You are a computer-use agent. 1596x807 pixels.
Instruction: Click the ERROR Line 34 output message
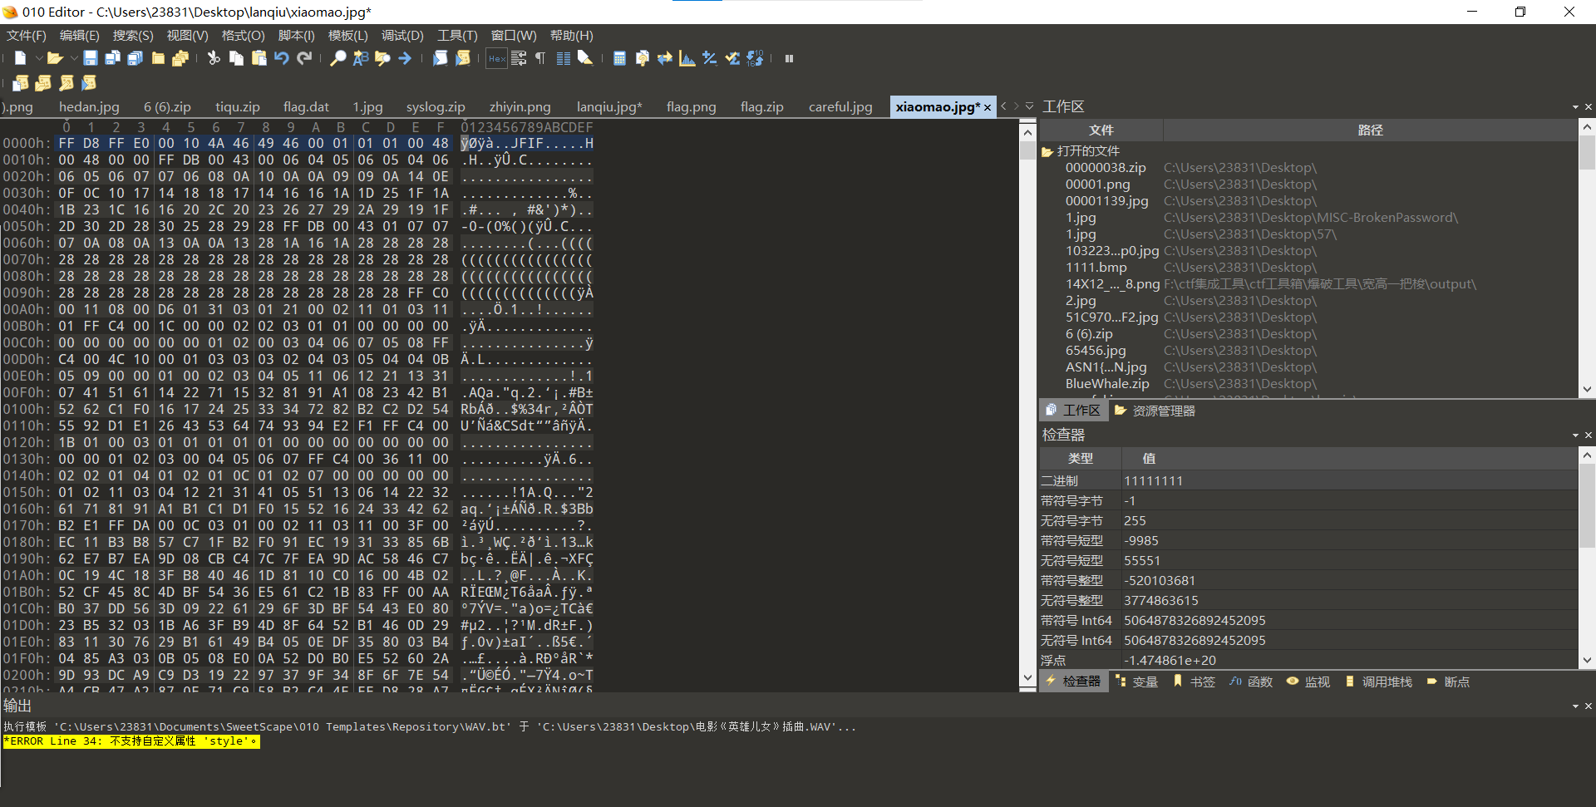pyautogui.click(x=131, y=741)
